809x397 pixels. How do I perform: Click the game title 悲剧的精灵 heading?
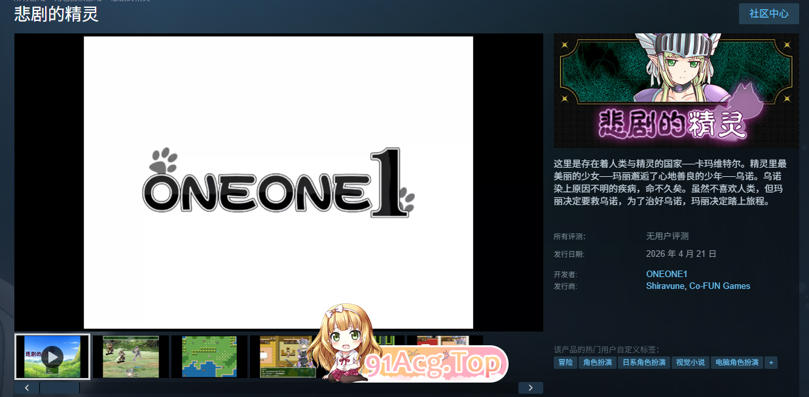(56, 14)
